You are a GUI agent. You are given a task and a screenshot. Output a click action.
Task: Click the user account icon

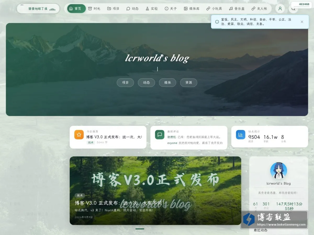(280, 9)
